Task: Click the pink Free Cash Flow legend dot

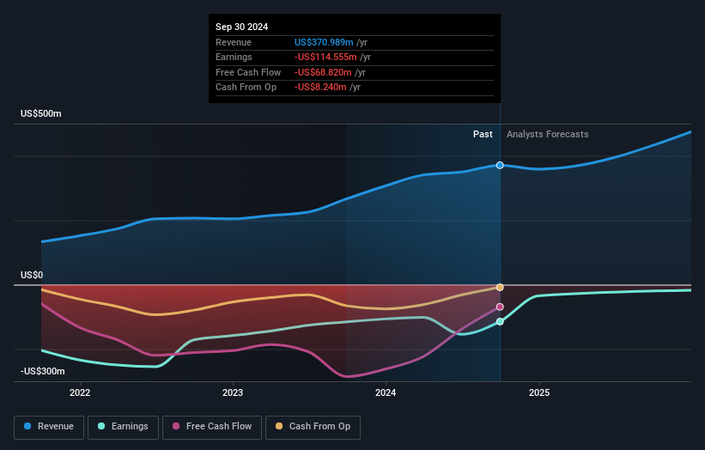Action: 176,426
